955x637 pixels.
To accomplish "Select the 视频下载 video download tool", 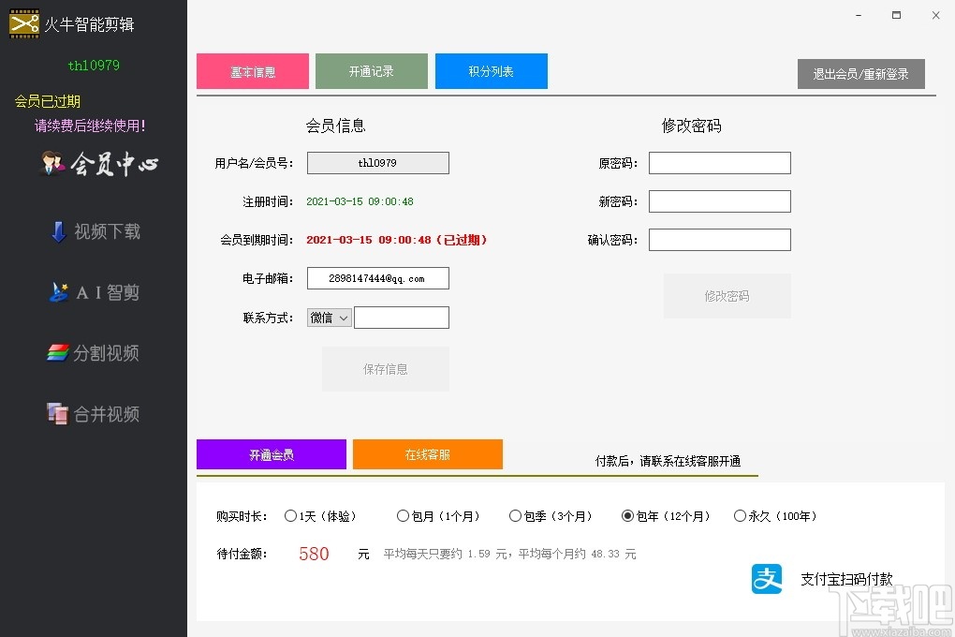I will pyautogui.click(x=94, y=231).
